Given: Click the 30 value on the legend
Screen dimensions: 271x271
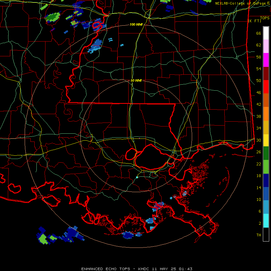Looking at the screenshot, I should pyautogui.click(x=259, y=140).
